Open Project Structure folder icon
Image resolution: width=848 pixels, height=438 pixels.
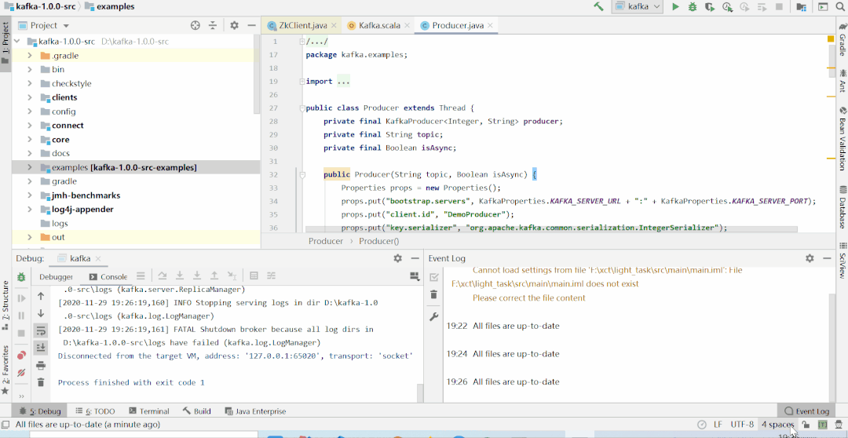[x=802, y=7]
